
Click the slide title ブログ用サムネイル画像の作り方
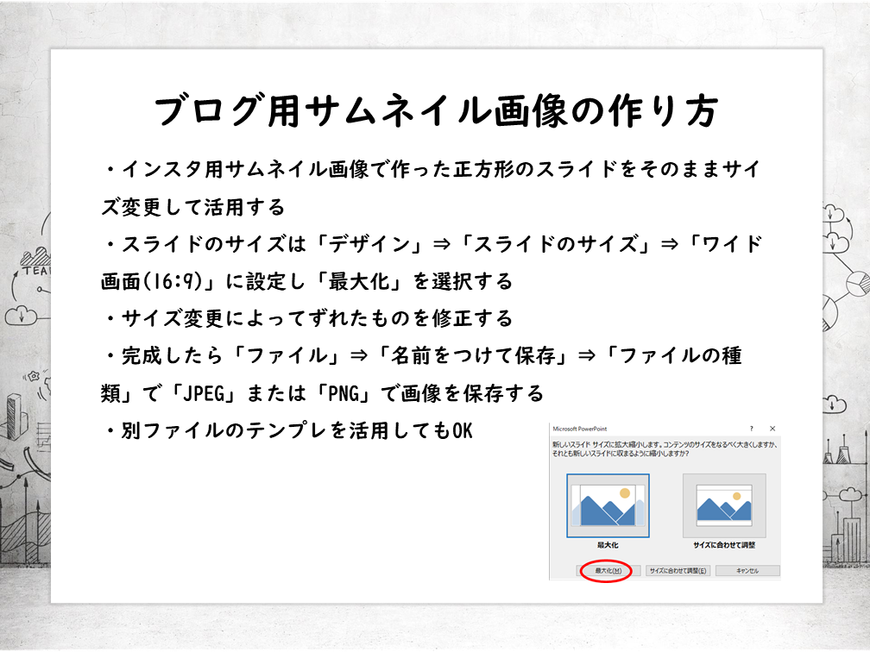[436, 110]
